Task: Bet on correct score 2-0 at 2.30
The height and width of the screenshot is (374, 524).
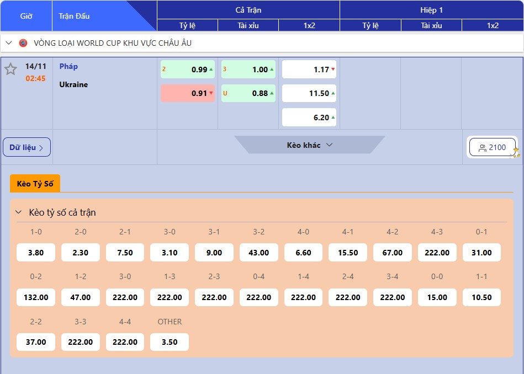Action: pos(81,253)
